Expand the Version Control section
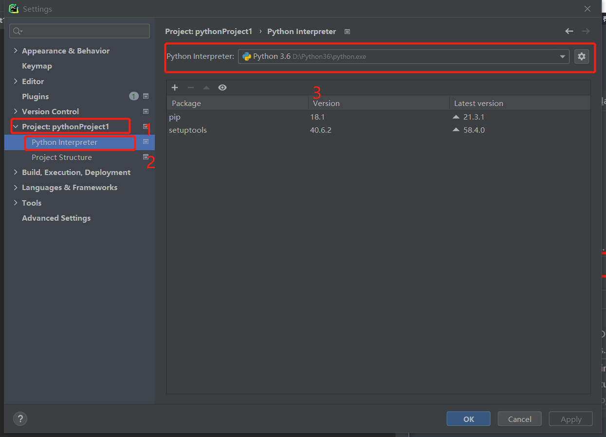 pyautogui.click(x=16, y=111)
